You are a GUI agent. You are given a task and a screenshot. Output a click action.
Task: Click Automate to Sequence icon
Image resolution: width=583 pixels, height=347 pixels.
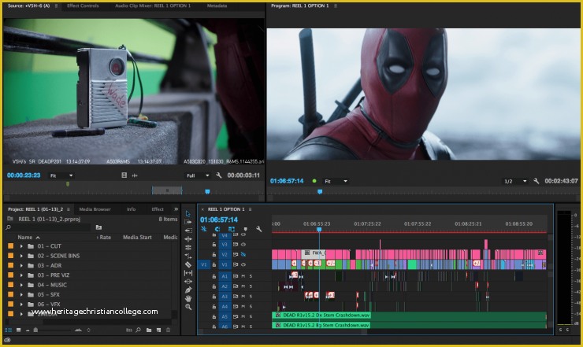pyautogui.click(x=128, y=330)
